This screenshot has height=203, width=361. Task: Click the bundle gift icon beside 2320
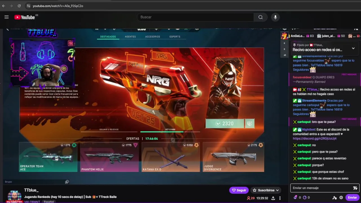(x=250, y=123)
